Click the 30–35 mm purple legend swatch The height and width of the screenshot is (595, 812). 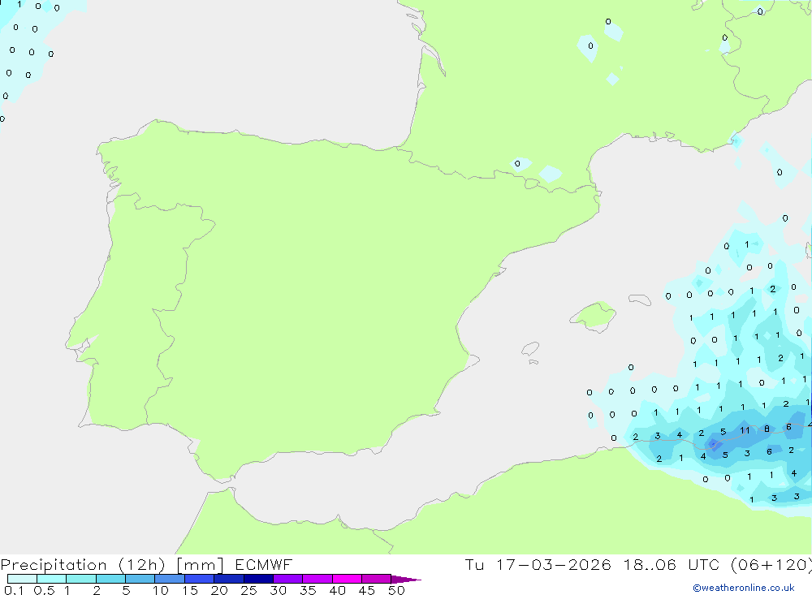pyautogui.click(x=287, y=579)
